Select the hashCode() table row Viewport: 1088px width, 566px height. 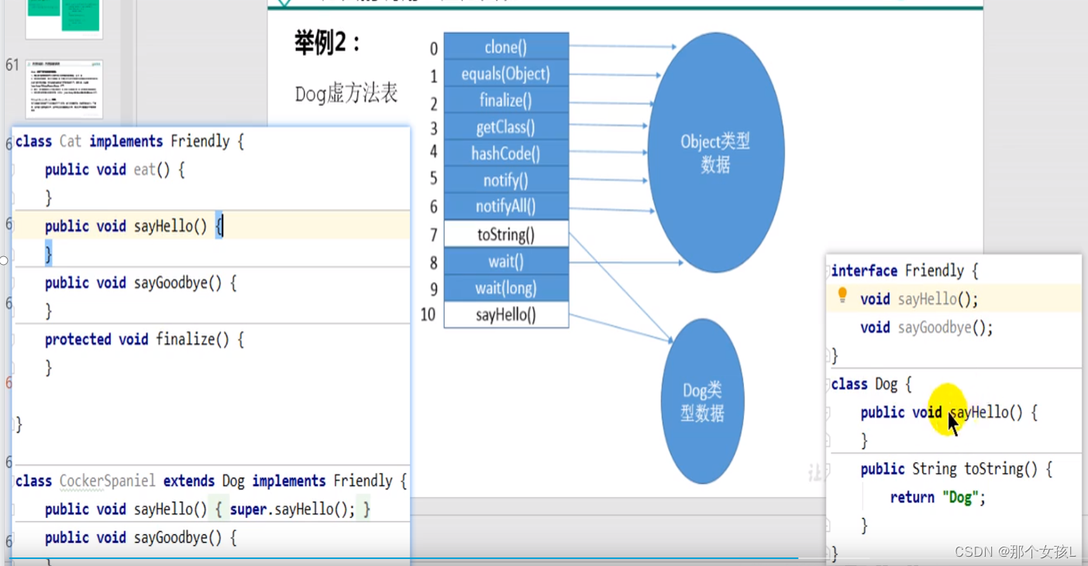[506, 153]
